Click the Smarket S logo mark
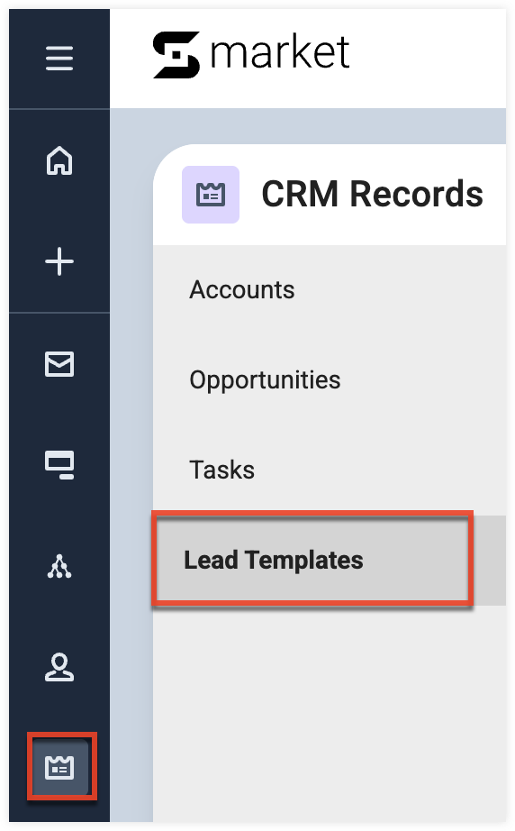 click(x=176, y=55)
